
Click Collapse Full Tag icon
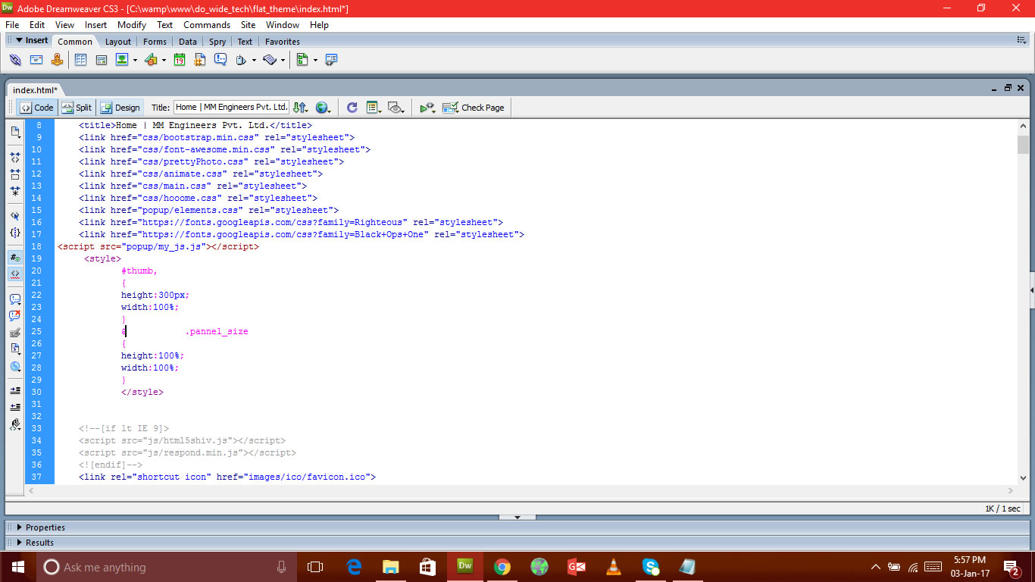click(15, 158)
